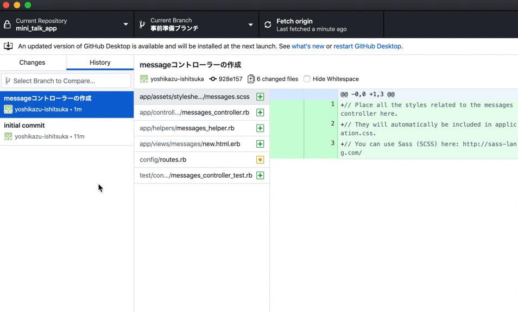The width and height of the screenshot is (518, 312).
Task: Click diff line number 3
Action: point(333,143)
